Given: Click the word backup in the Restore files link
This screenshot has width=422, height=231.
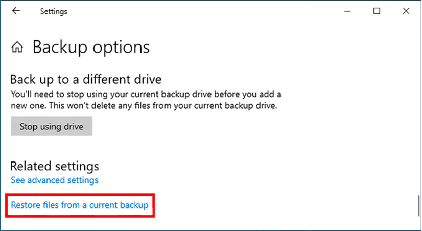Looking at the screenshot, I should 134,205.
